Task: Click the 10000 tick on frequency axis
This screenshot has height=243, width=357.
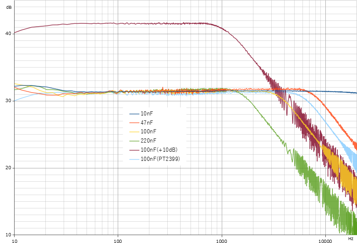Action: click(325, 241)
